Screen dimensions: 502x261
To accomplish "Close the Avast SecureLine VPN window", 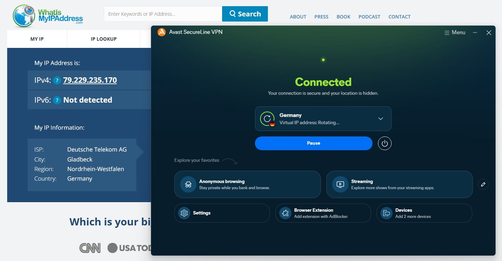I will 489,32.
